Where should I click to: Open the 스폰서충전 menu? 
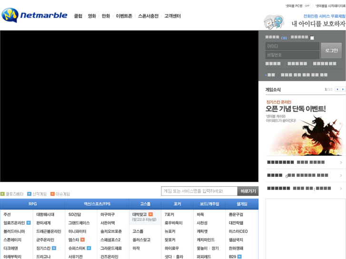click(x=148, y=16)
